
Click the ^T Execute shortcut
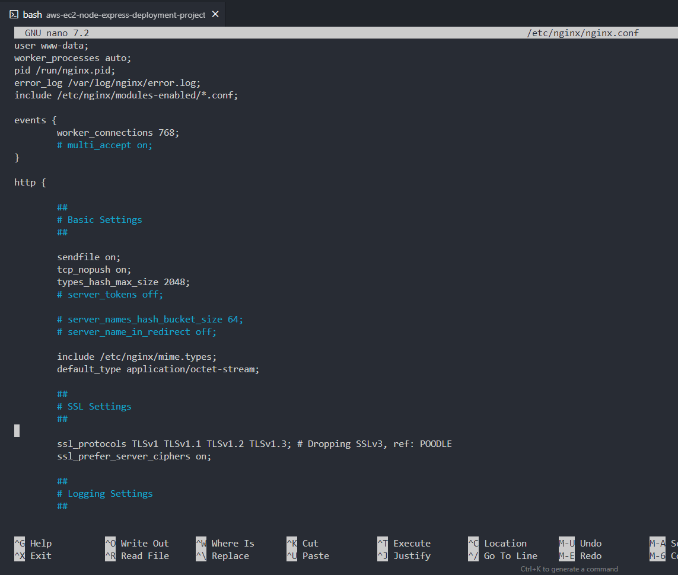point(404,544)
